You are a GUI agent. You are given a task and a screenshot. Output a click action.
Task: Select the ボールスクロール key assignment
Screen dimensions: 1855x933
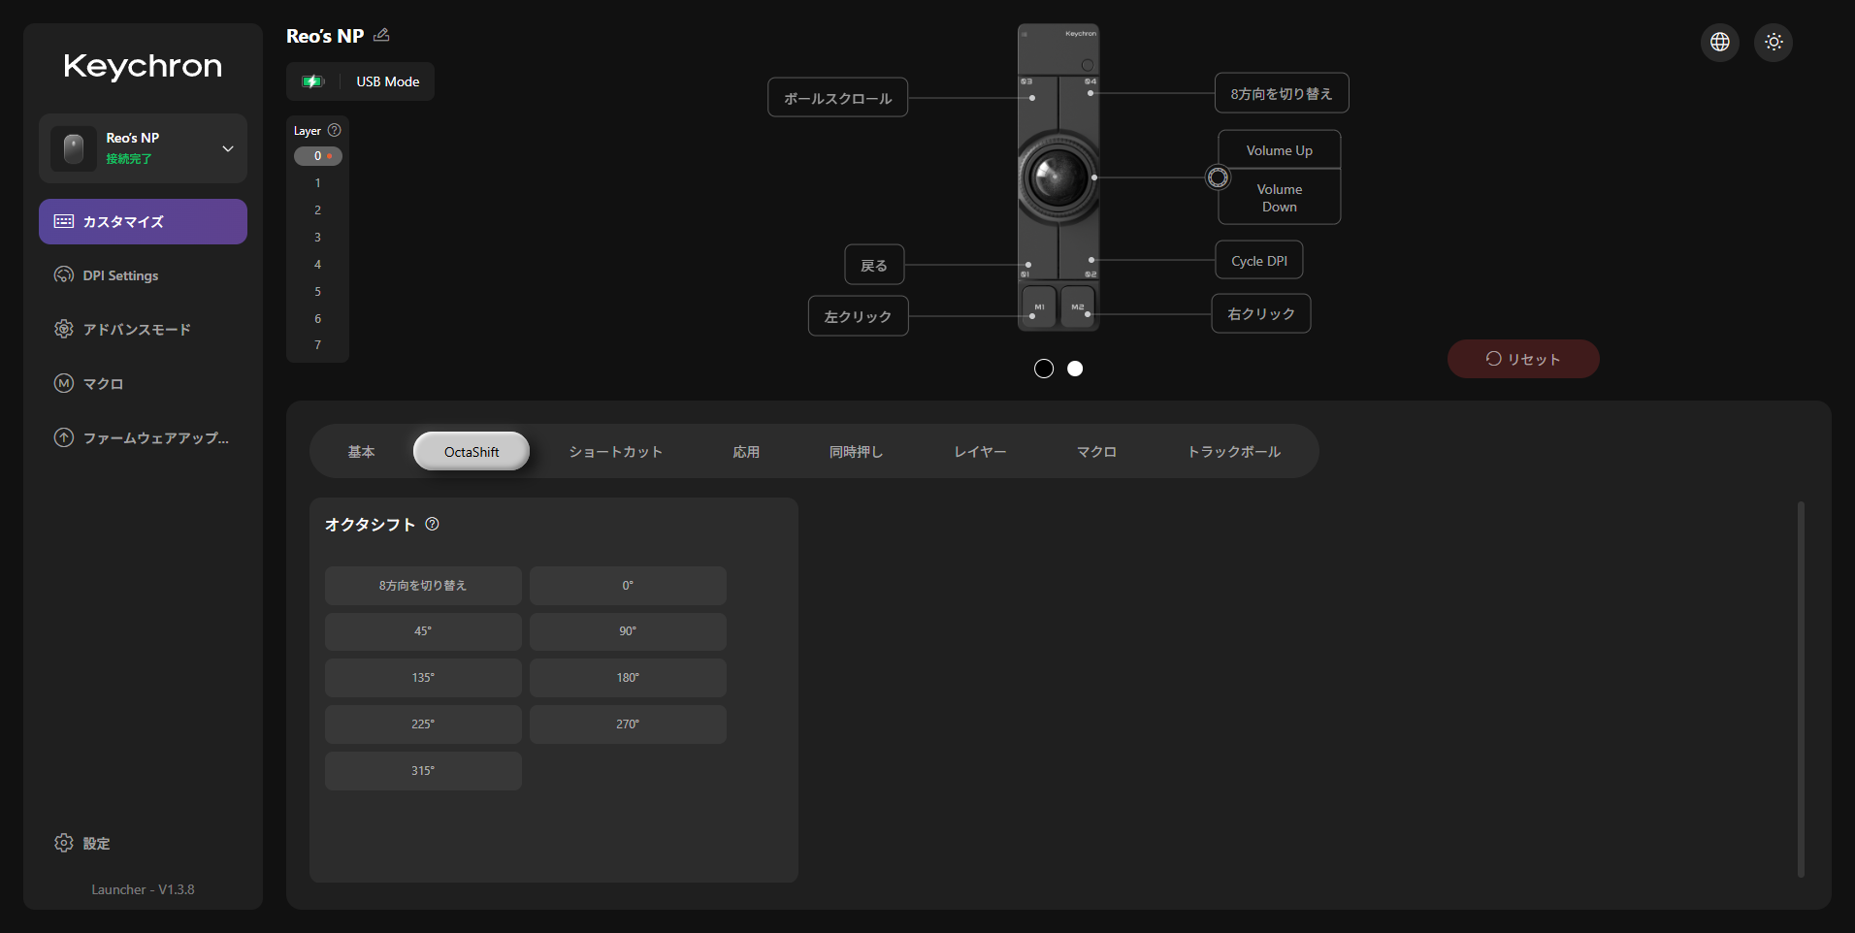click(x=838, y=98)
